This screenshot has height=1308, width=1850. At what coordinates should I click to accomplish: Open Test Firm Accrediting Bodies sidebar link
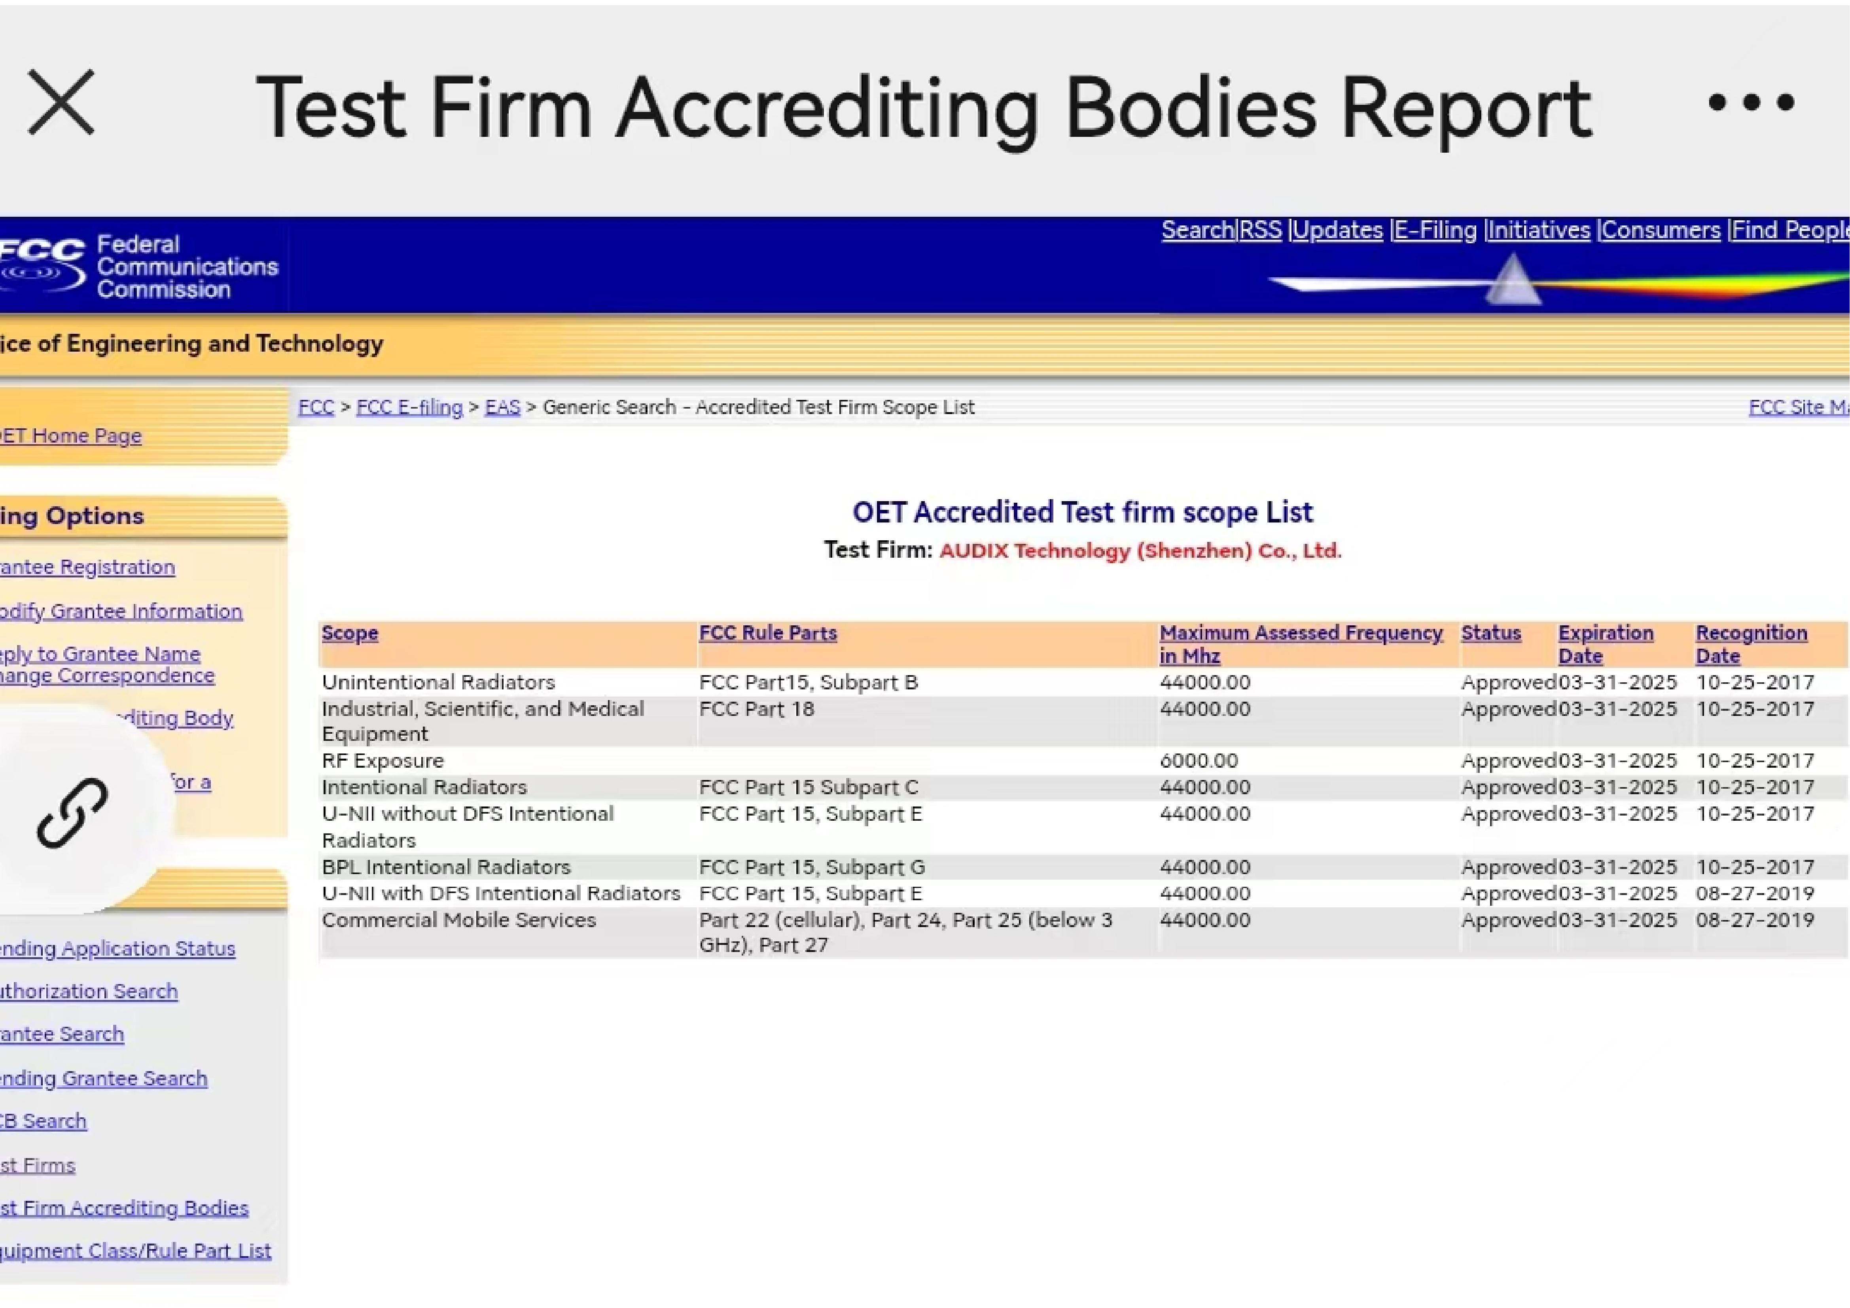pos(124,1208)
